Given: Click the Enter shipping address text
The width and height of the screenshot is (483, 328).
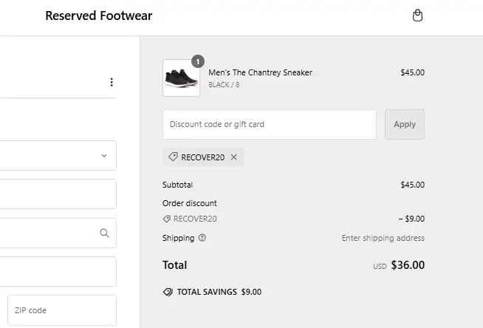Looking at the screenshot, I should point(383,238).
